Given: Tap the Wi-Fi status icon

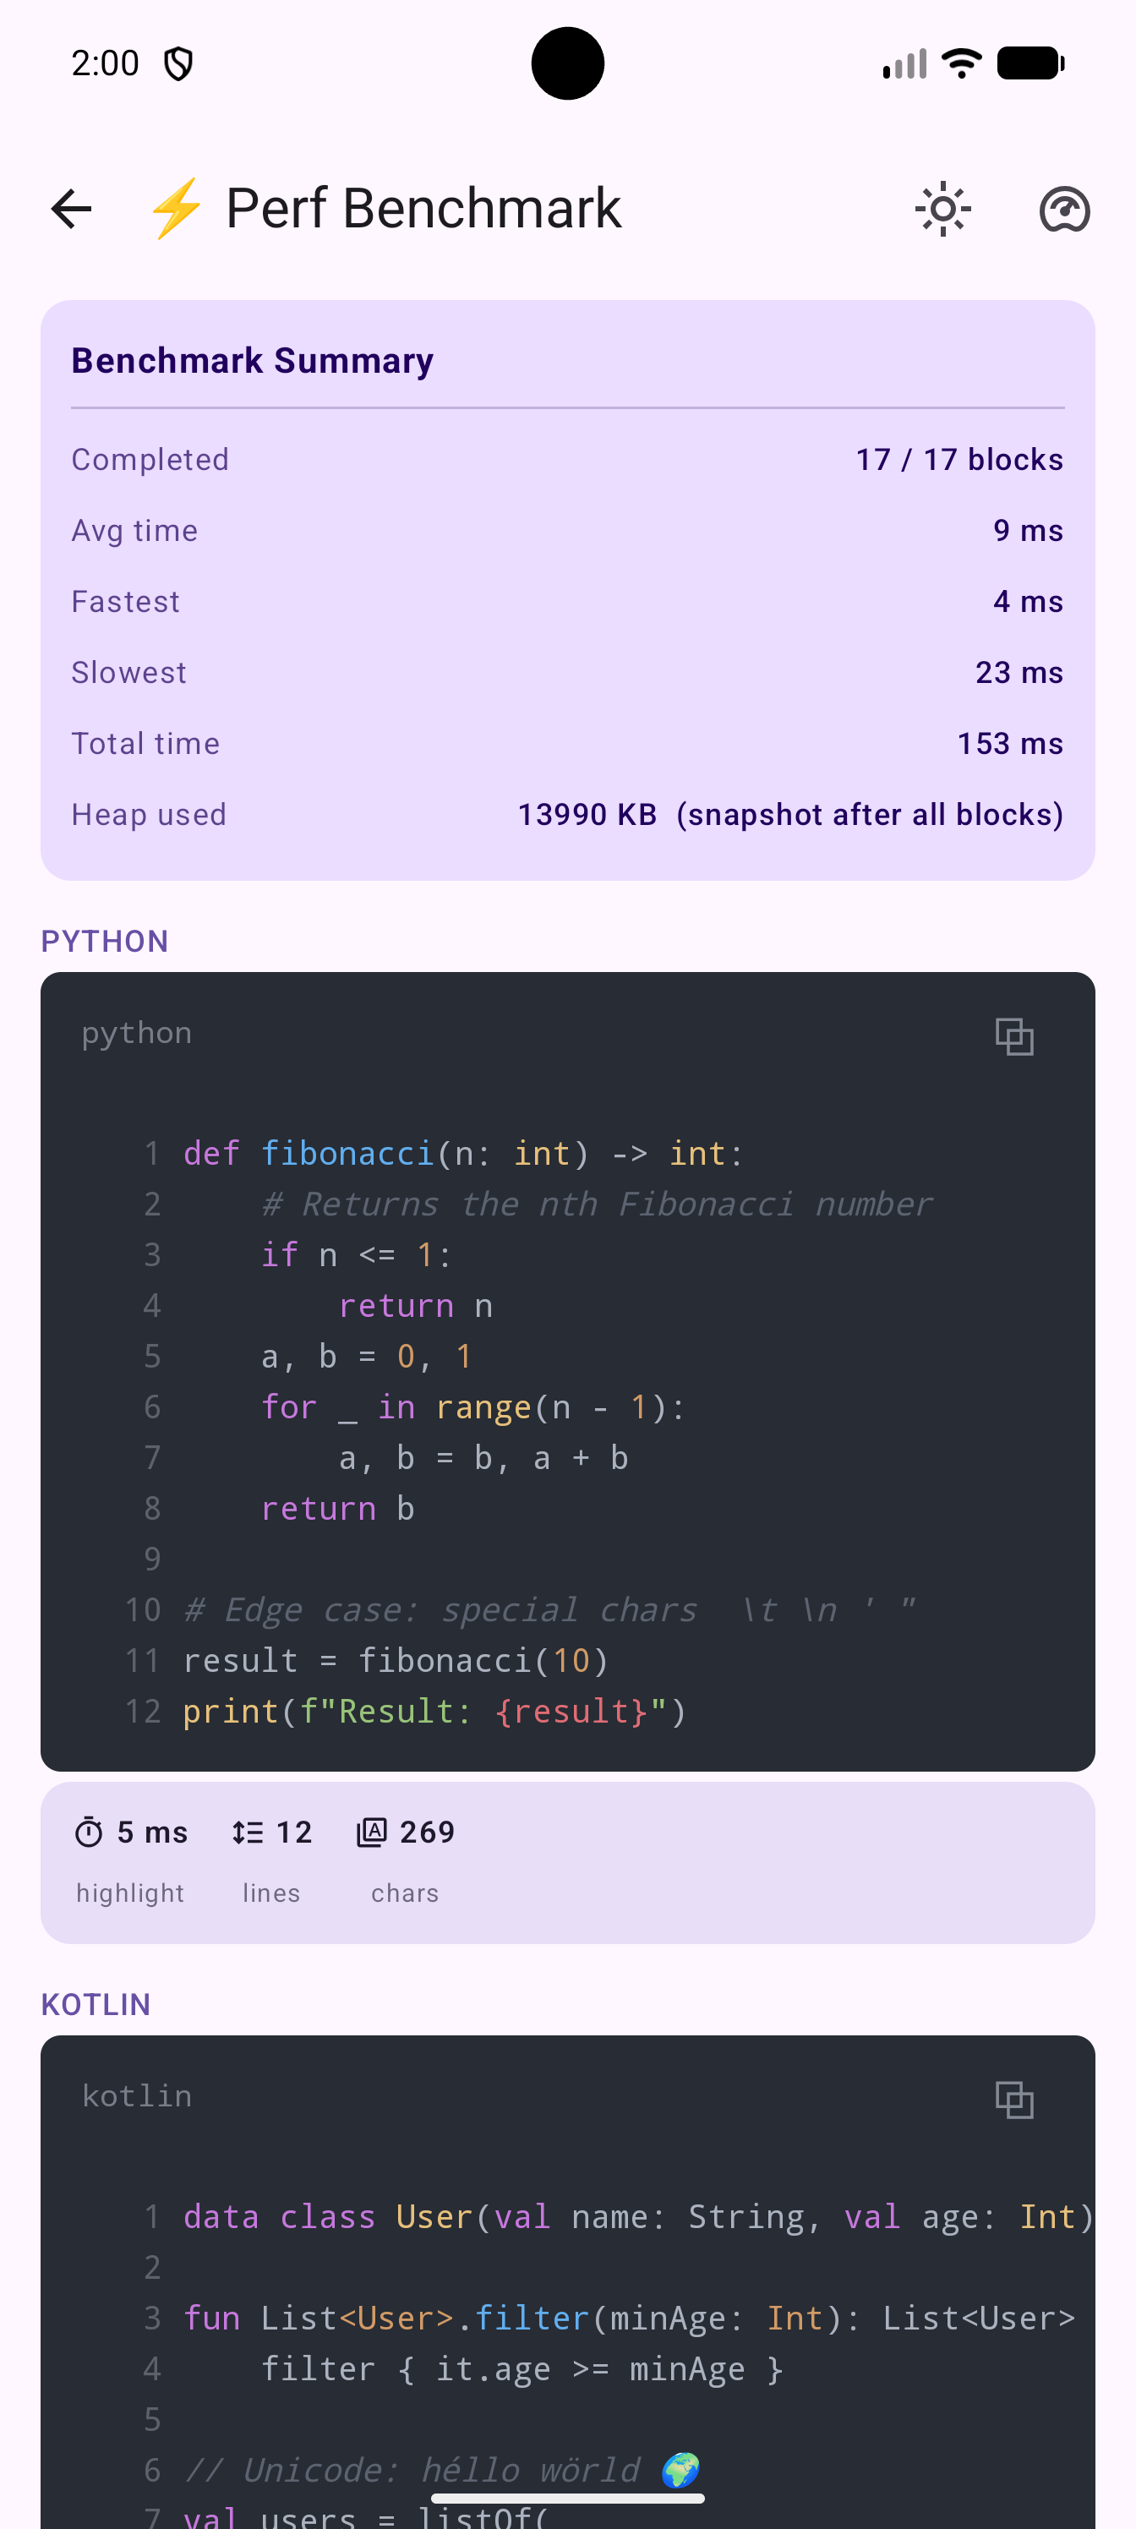Looking at the screenshot, I should pos(961,63).
